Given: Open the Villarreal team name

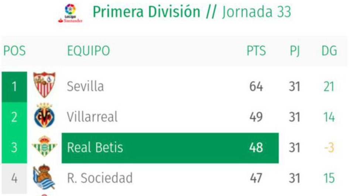Looking at the screenshot, I should [92, 117].
